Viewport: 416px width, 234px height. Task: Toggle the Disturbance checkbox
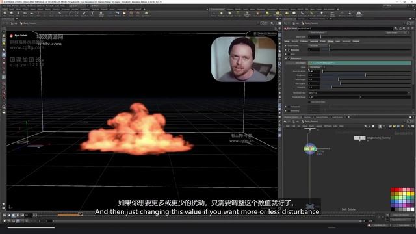coord(289,58)
